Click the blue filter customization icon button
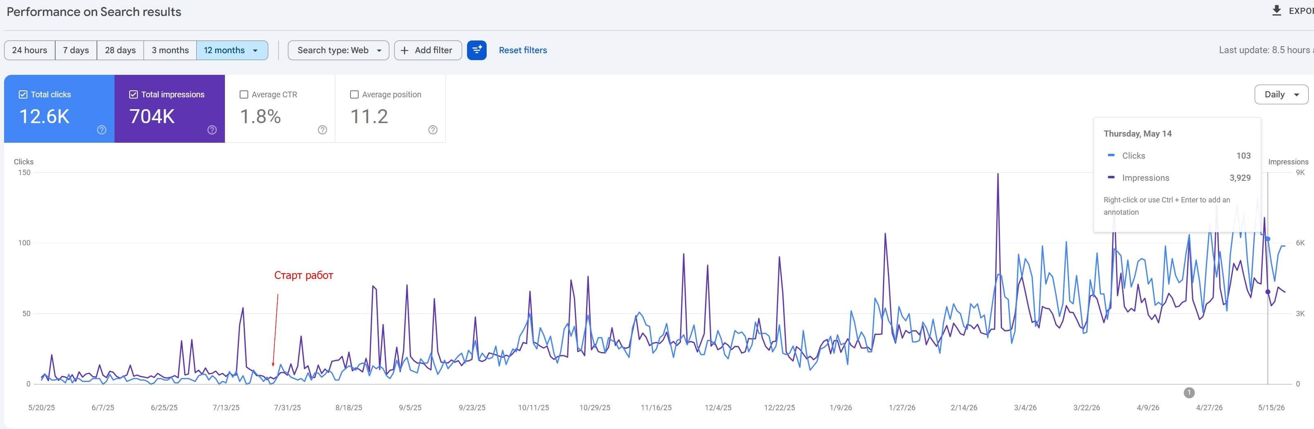The image size is (1314, 429). 477,50
